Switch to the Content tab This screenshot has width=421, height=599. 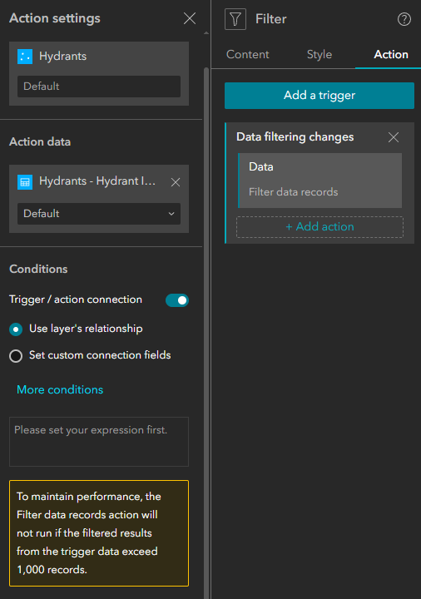coord(248,54)
